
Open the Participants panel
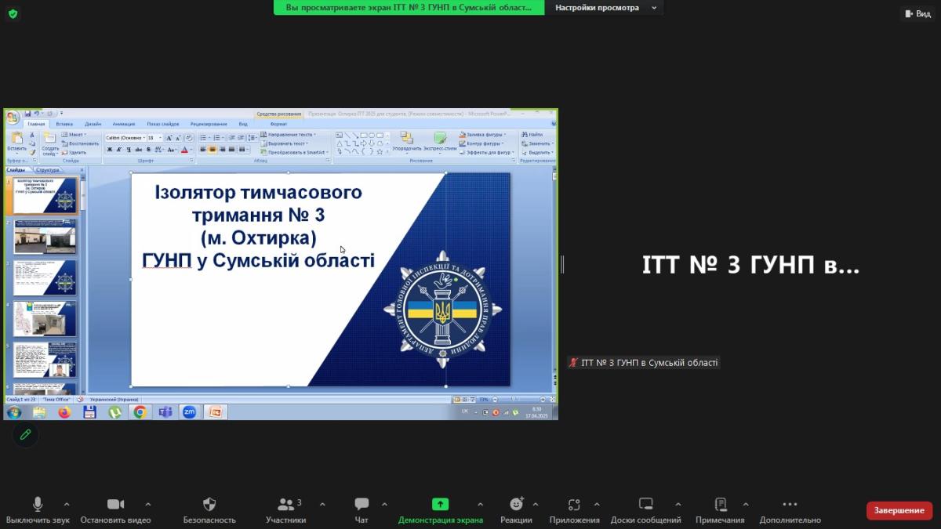[x=287, y=505]
